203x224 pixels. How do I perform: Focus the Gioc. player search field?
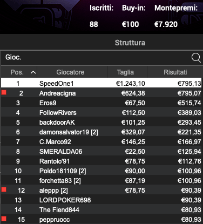click(x=96, y=58)
